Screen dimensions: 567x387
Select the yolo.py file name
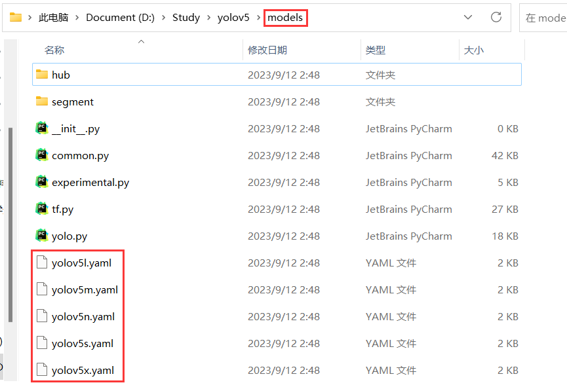[69, 236]
